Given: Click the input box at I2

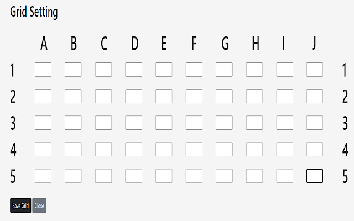Looking at the screenshot, I should (x=284, y=96).
